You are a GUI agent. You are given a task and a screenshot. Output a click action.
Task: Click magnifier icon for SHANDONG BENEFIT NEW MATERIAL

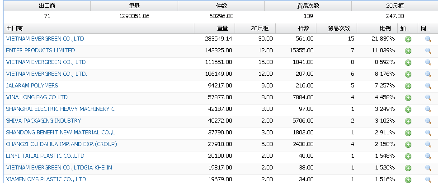(x=428, y=133)
